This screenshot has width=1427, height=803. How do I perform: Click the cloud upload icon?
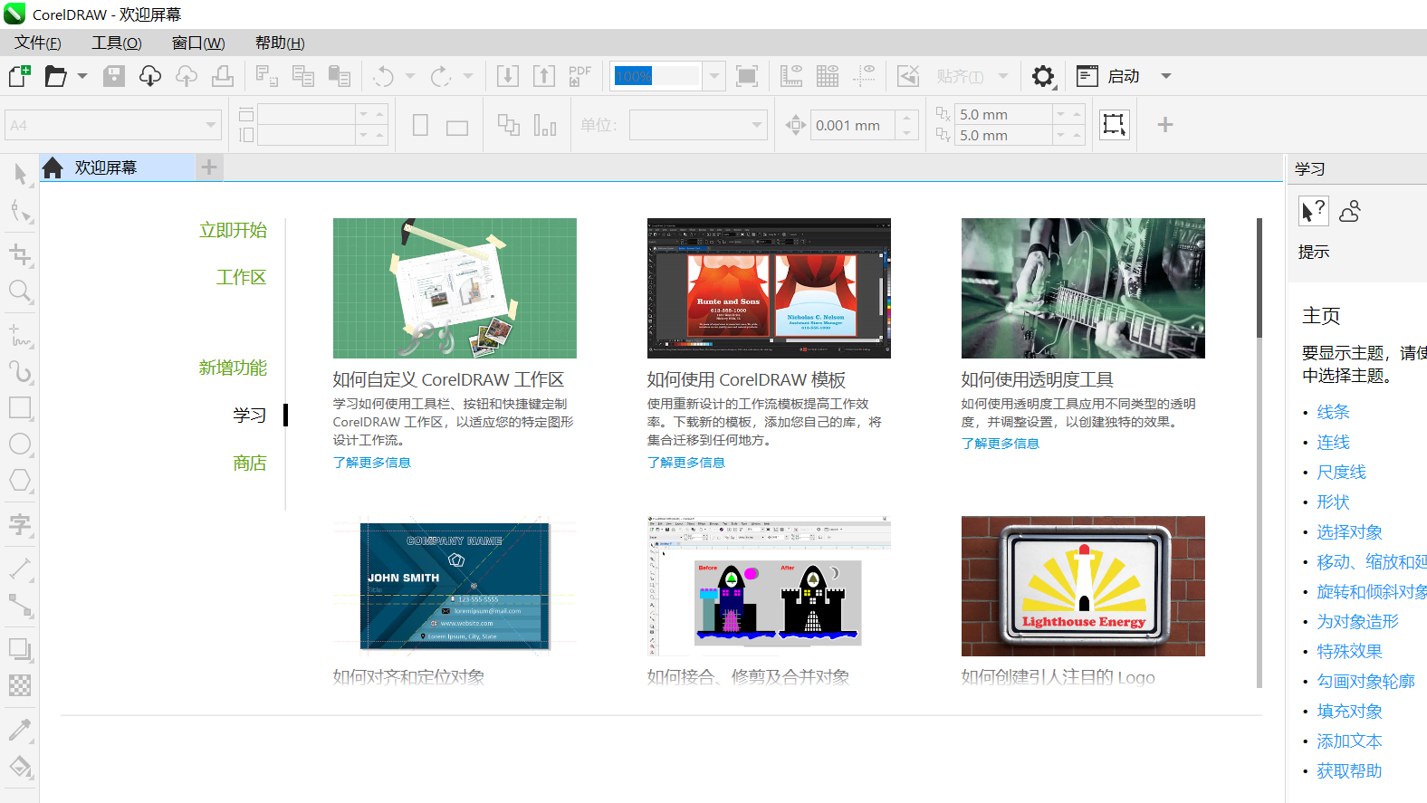point(187,76)
